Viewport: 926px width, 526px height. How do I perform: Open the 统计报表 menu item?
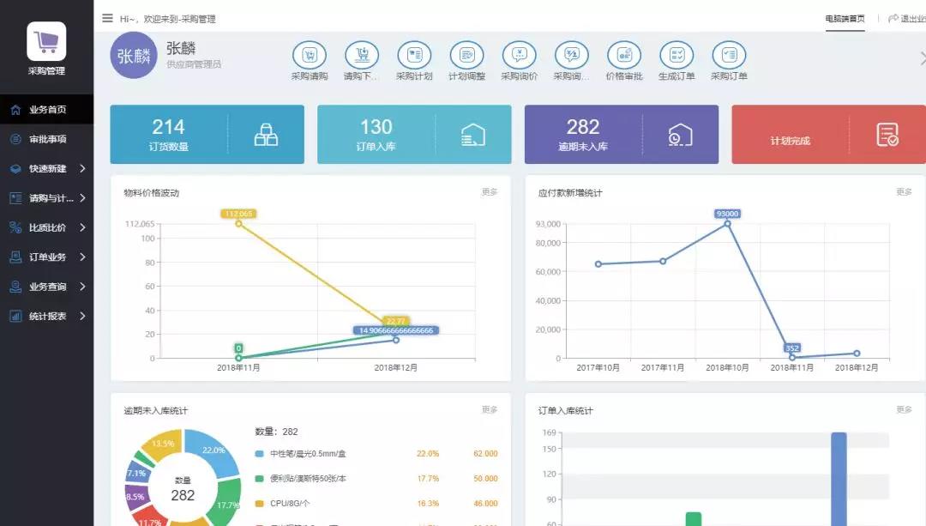click(x=46, y=316)
